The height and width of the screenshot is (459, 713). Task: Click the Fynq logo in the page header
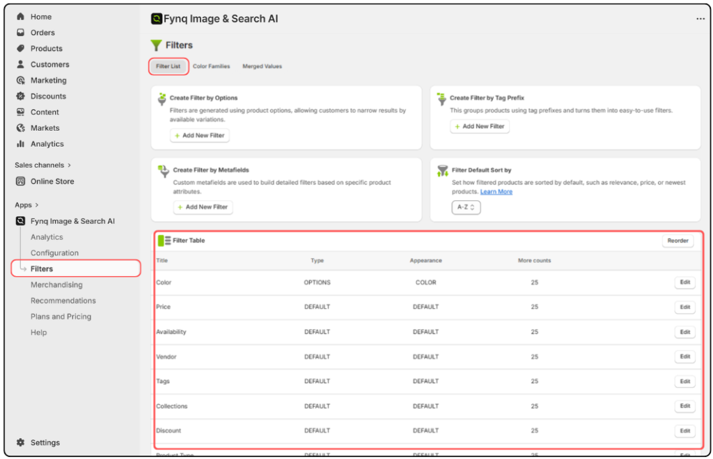pyautogui.click(x=157, y=19)
